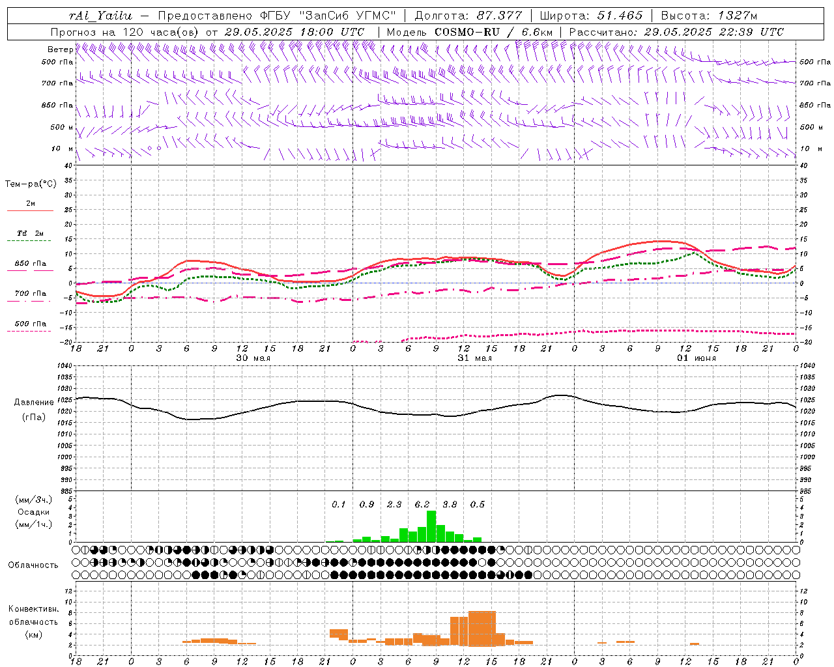This screenshot has height=667, width=834.
Task: Click the 0.1 precipitation total
Action: 339,504
